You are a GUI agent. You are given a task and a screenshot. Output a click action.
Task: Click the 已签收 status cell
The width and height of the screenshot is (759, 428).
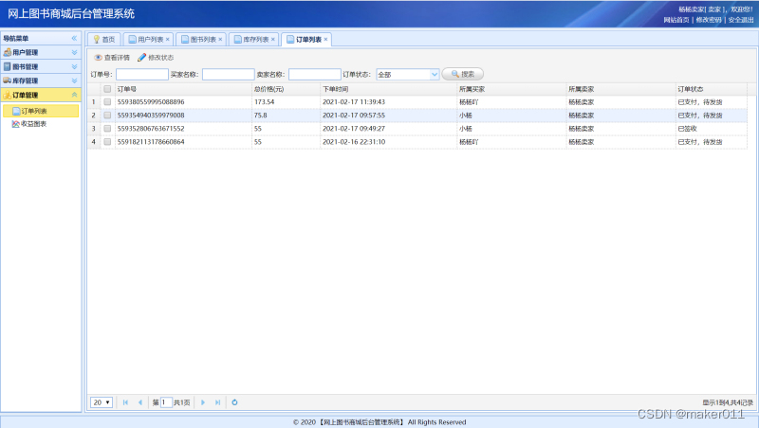pyautogui.click(x=711, y=129)
